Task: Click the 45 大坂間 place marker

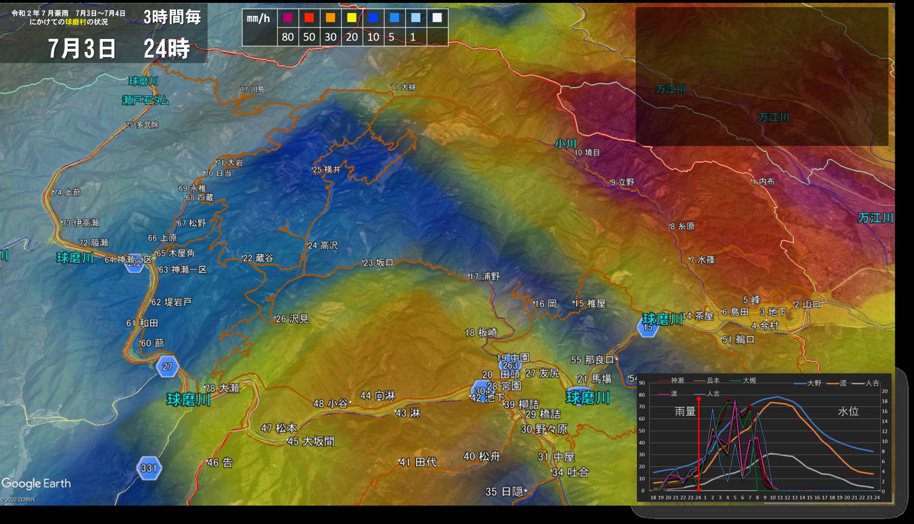Action: pyautogui.click(x=311, y=441)
